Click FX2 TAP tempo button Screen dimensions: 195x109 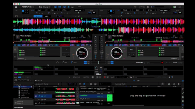click(179, 13)
